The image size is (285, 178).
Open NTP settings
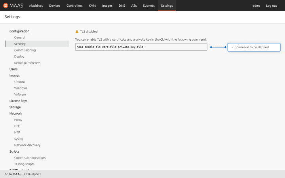point(17,133)
